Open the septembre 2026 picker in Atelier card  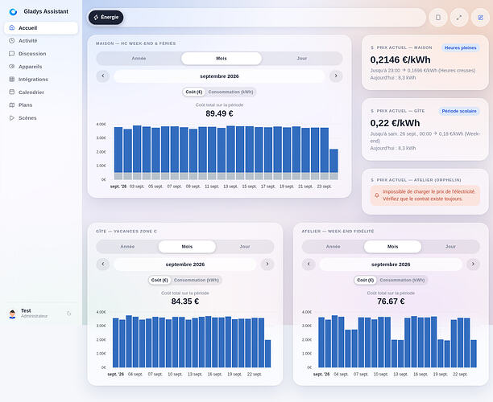point(391,265)
